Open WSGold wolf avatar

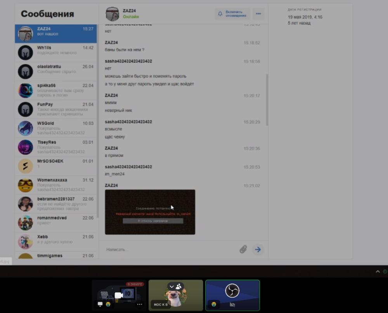[x=26, y=128]
